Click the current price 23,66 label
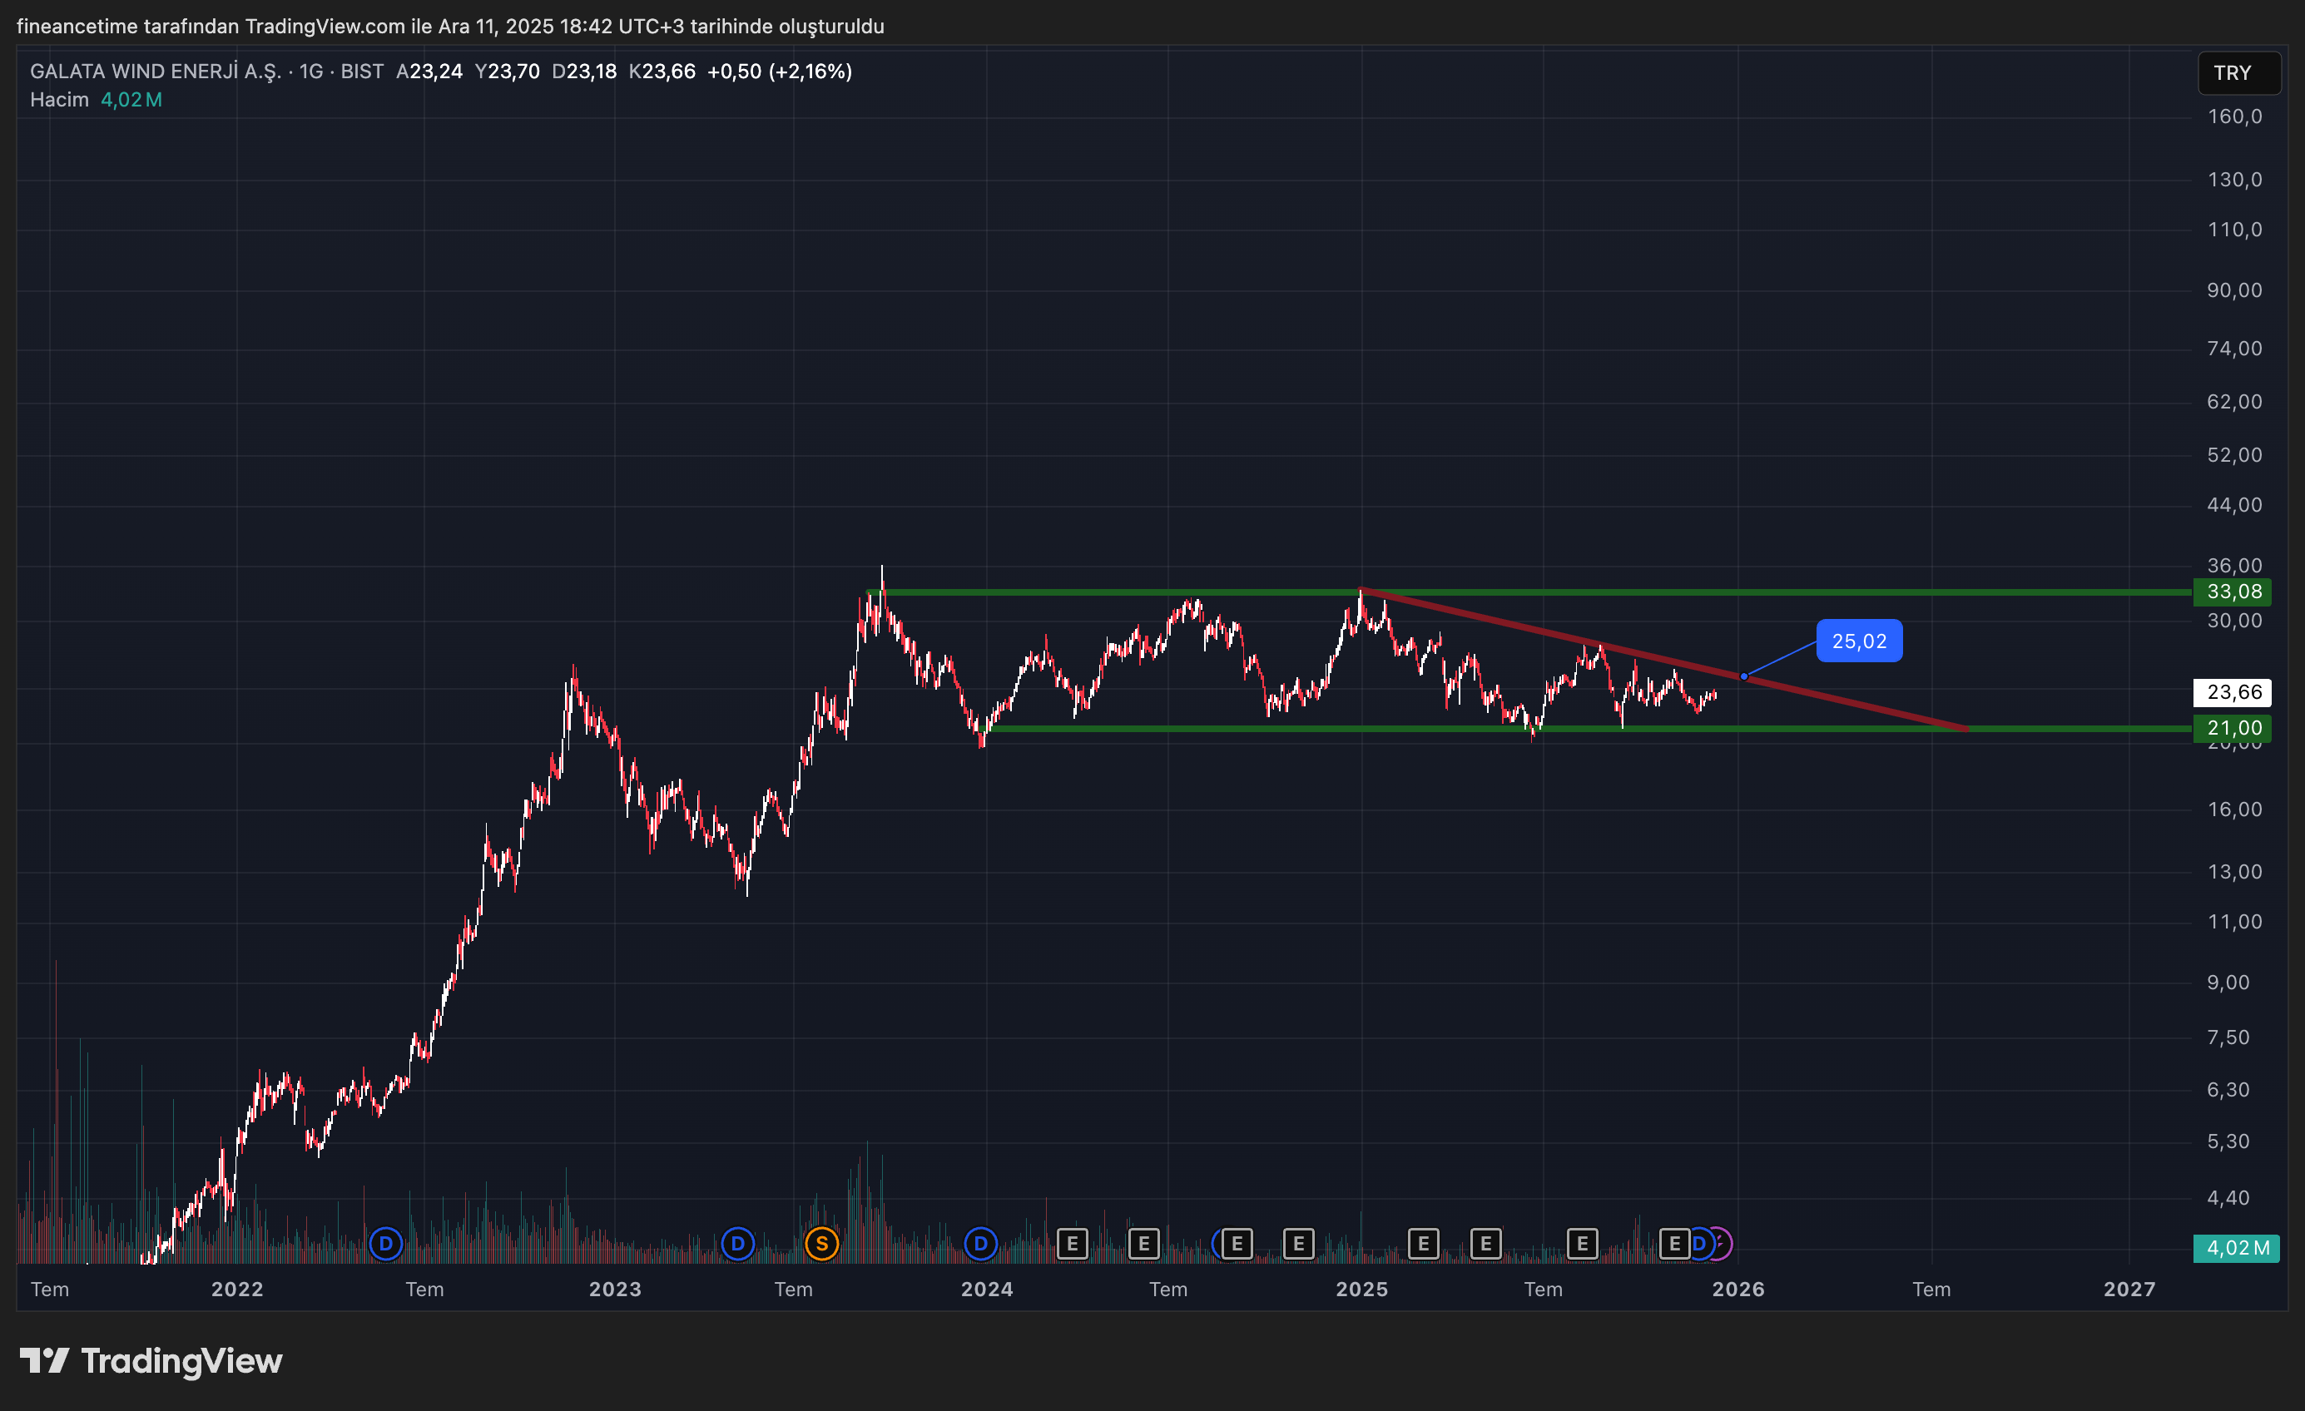 (x=2232, y=692)
